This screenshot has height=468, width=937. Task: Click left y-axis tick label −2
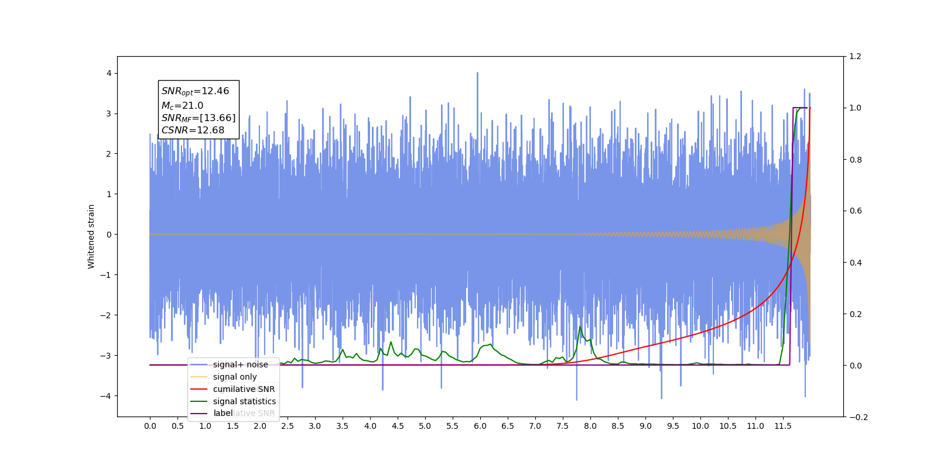[x=105, y=315]
